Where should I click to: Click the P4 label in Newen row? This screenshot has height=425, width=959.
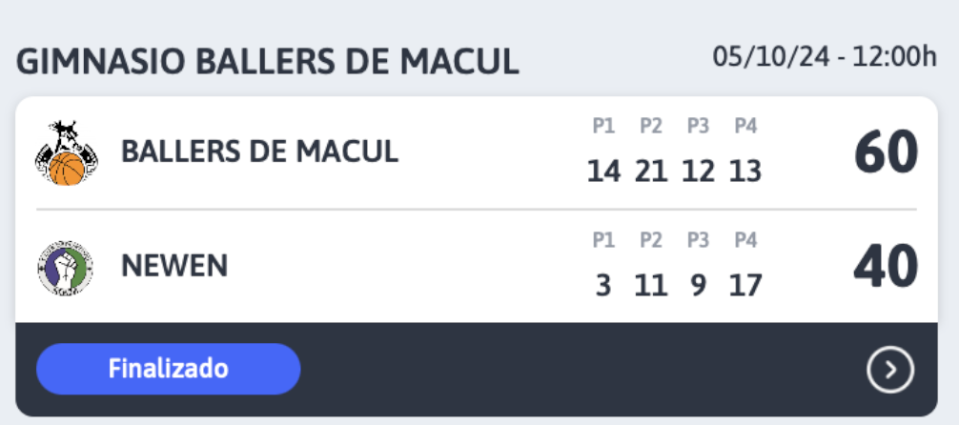click(745, 240)
